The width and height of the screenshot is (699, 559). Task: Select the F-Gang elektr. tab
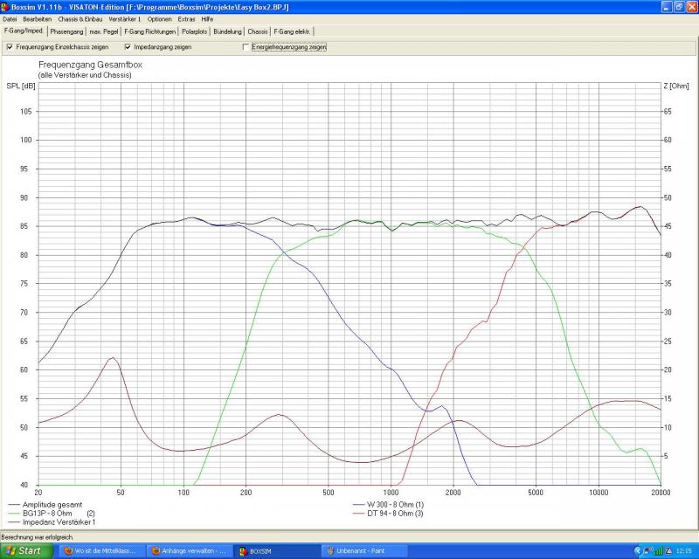(292, 31)
